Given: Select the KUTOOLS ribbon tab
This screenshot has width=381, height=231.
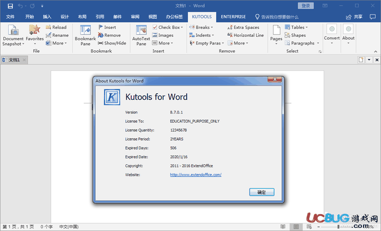Looking at the screenshot, I should click(x=202, y=17).
